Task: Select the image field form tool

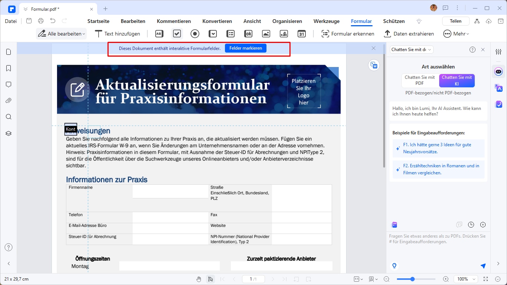Action: [266, 34]
